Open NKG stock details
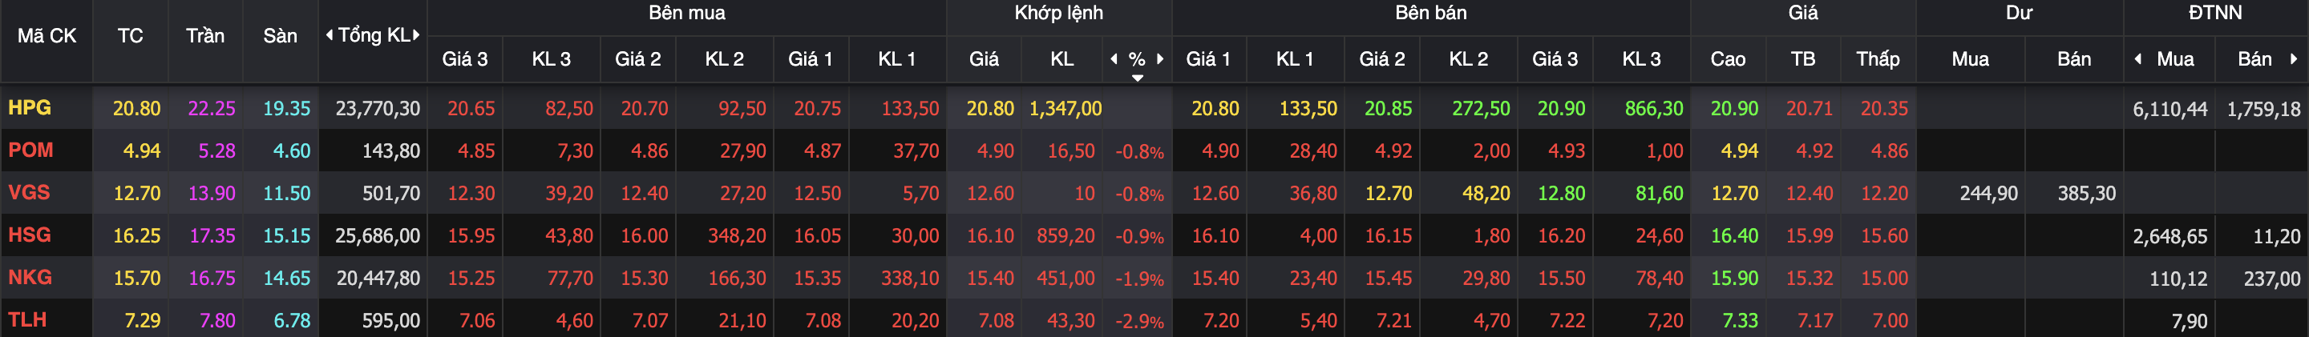Screen dimensions: 2309x337 (30, 277)
